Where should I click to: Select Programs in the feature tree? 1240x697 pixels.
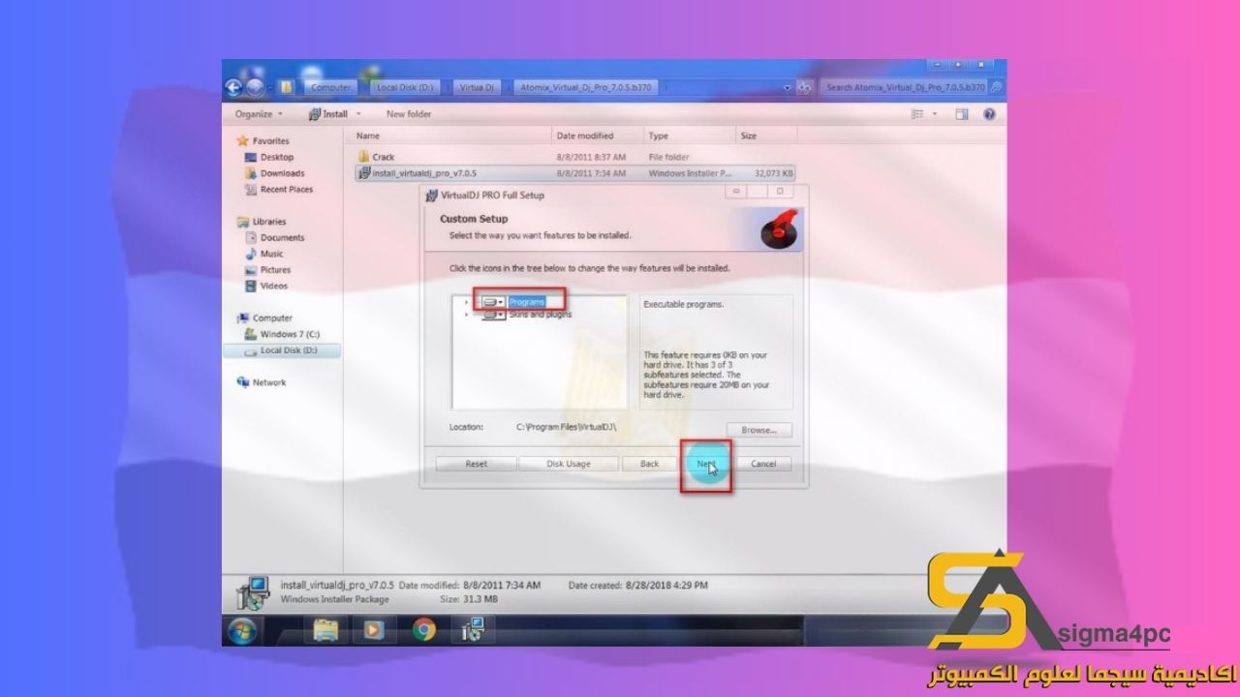(x=526, y=302)
